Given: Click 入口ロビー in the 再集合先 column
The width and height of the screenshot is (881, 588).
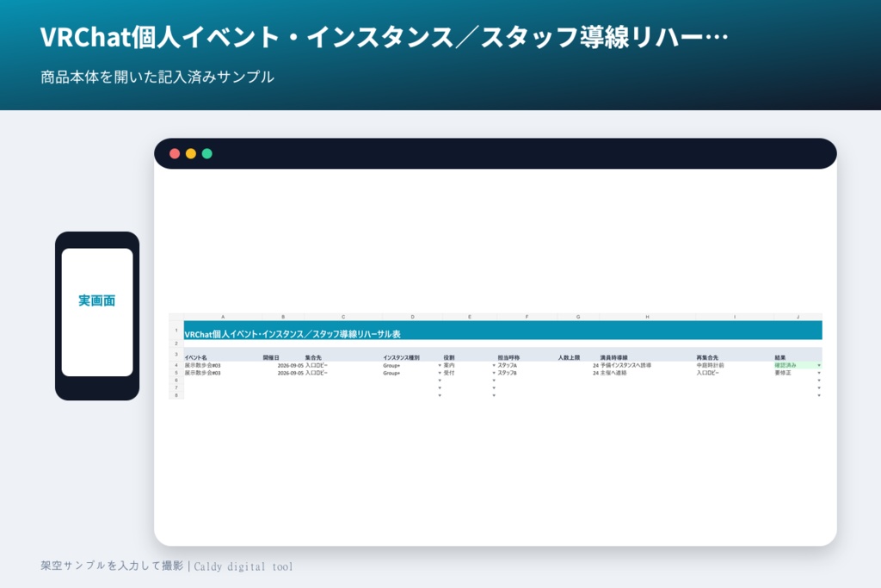Looking at the screenshot, I should tap(707, 373).
